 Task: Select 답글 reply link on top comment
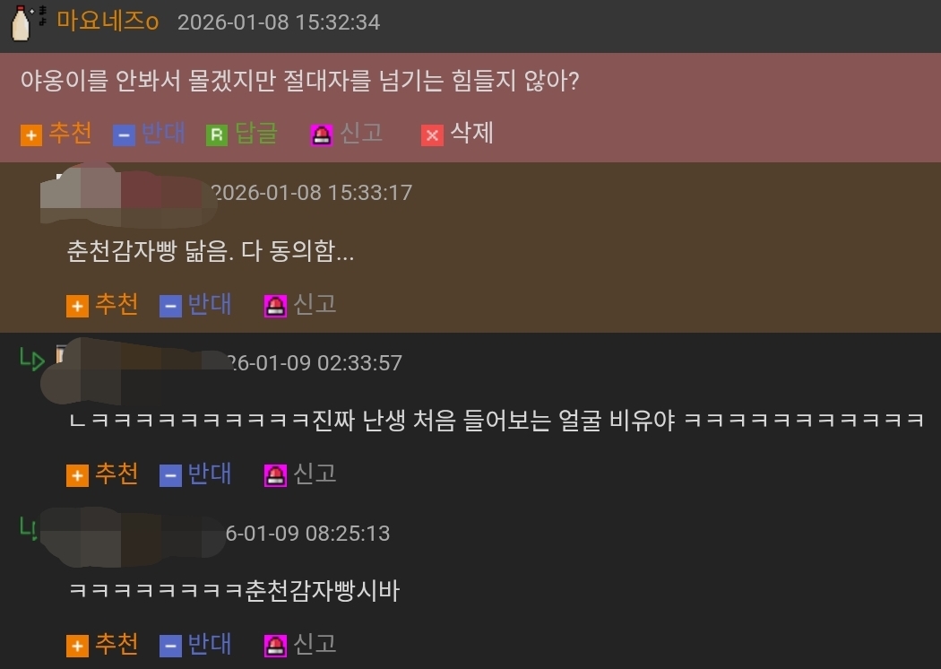256,134
